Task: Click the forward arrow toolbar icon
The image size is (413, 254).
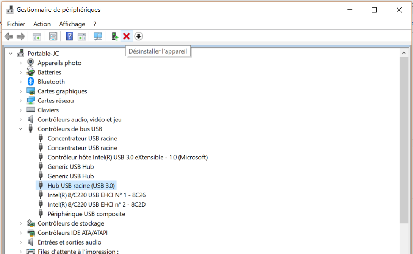Action: pos(20,36)
